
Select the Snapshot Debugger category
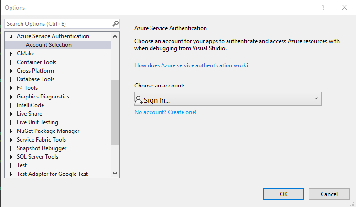pyautogui.click(x=42, y=148)
